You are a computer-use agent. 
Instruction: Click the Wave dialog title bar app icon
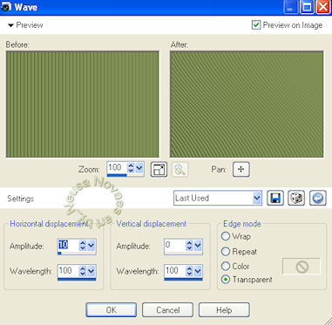tap(6, 6)
